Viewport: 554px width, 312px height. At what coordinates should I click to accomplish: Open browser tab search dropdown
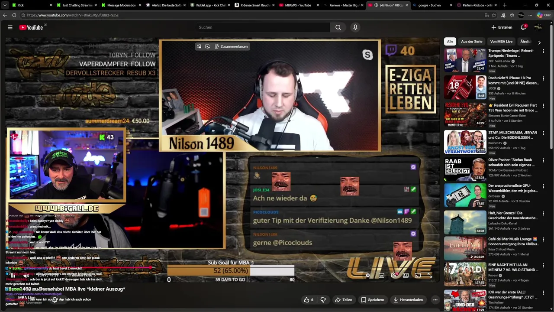(x=4, y=5)
